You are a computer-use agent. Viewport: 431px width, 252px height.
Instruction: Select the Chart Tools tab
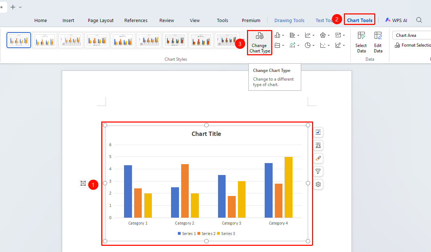pos(359,20)
